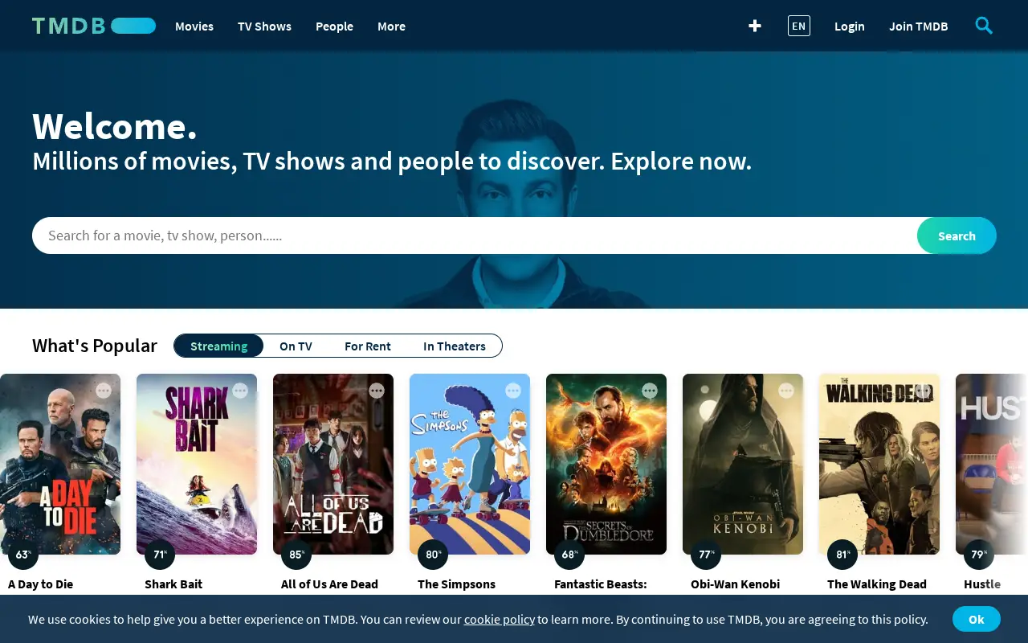Viewport: 1028px width, 643px height.
Task: Open the three-dot menu on The Simpsons
Action: 513,391
